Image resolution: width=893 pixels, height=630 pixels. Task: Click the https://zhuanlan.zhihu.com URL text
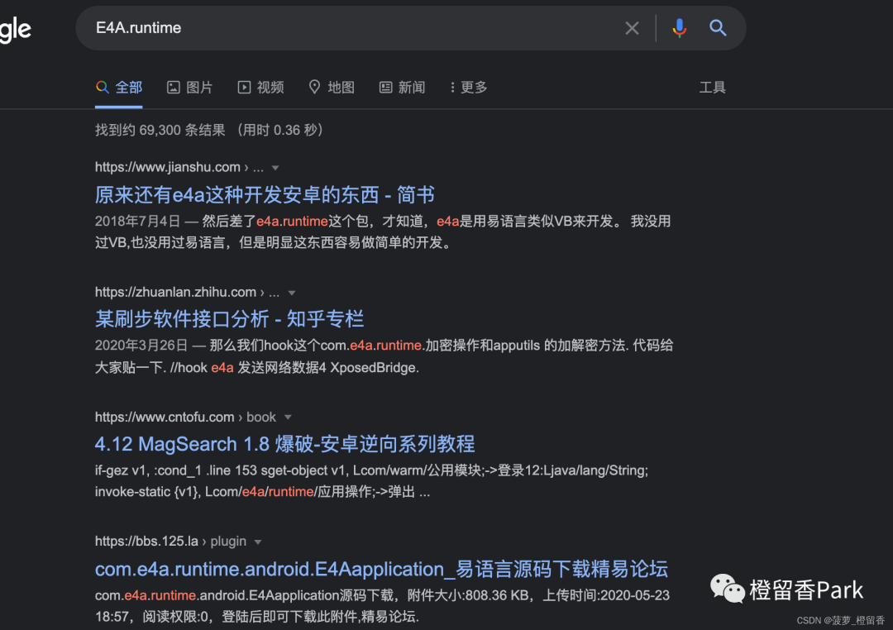click(175, 292)
